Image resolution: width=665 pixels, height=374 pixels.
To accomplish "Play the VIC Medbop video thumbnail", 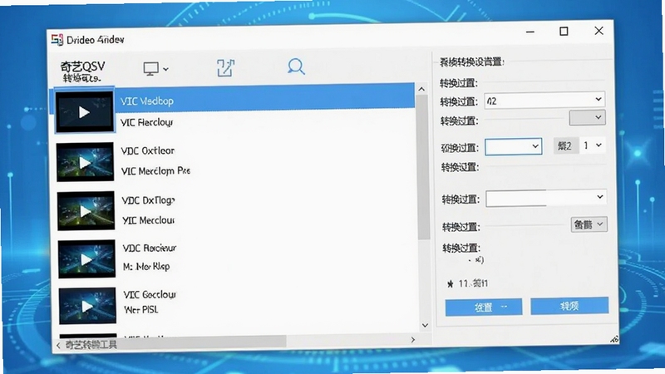I will (x=85, y=112).
